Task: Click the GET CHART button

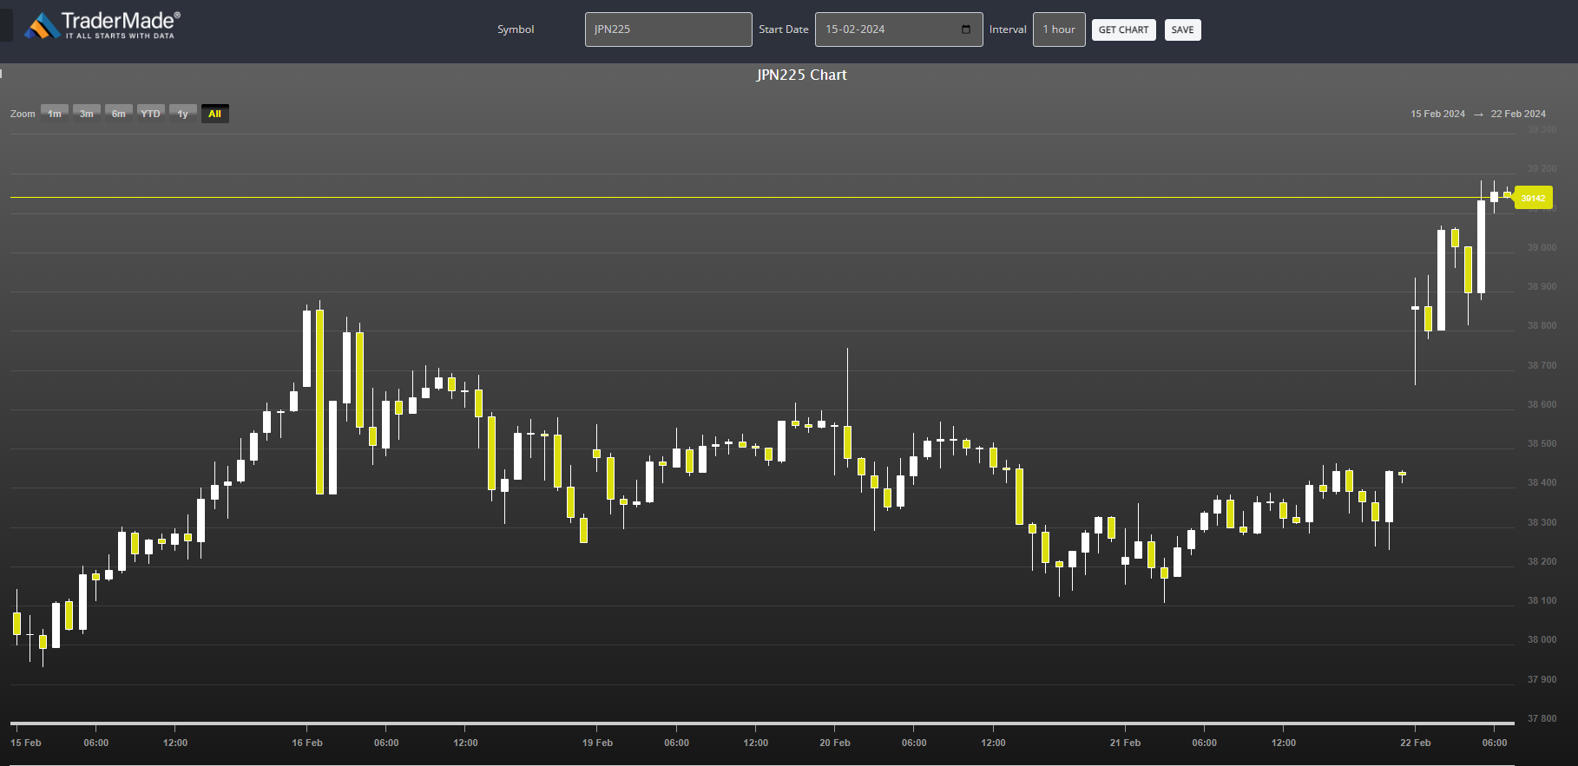Action: pos(1123,29)
